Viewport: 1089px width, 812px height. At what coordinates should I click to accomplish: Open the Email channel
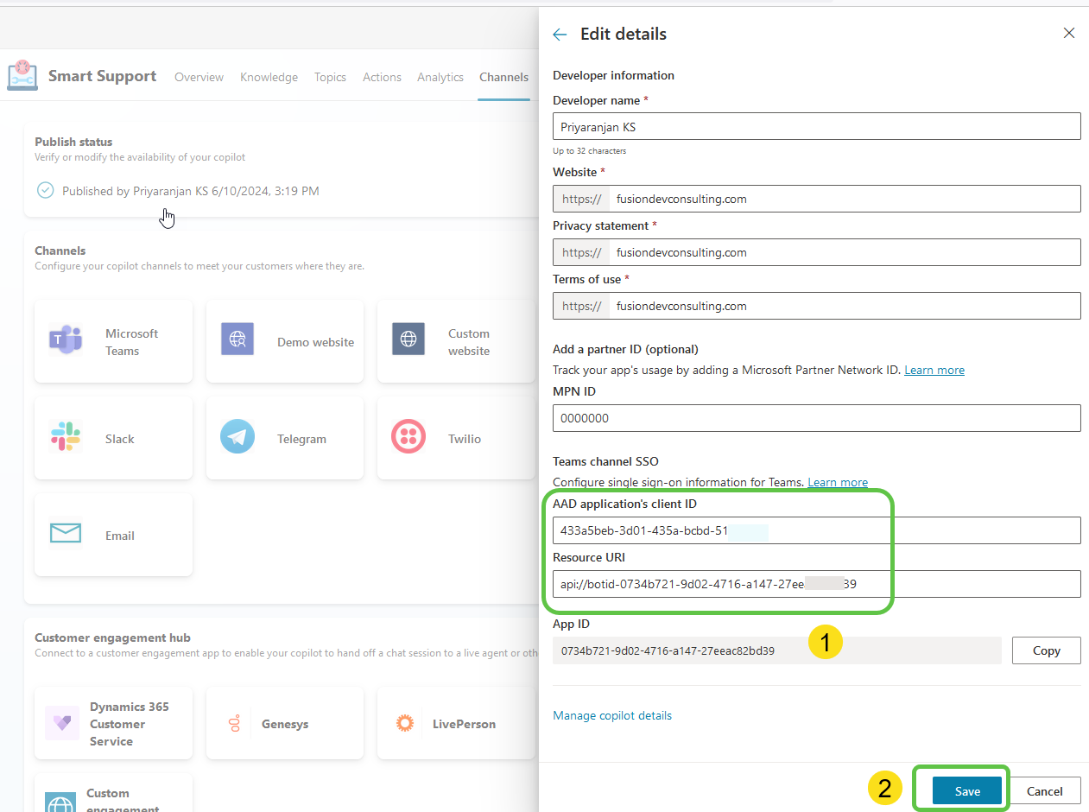(113, 535)
